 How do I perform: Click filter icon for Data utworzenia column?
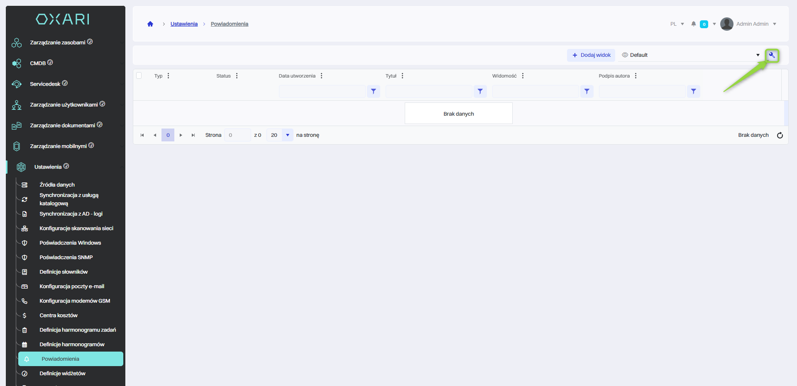373,91
